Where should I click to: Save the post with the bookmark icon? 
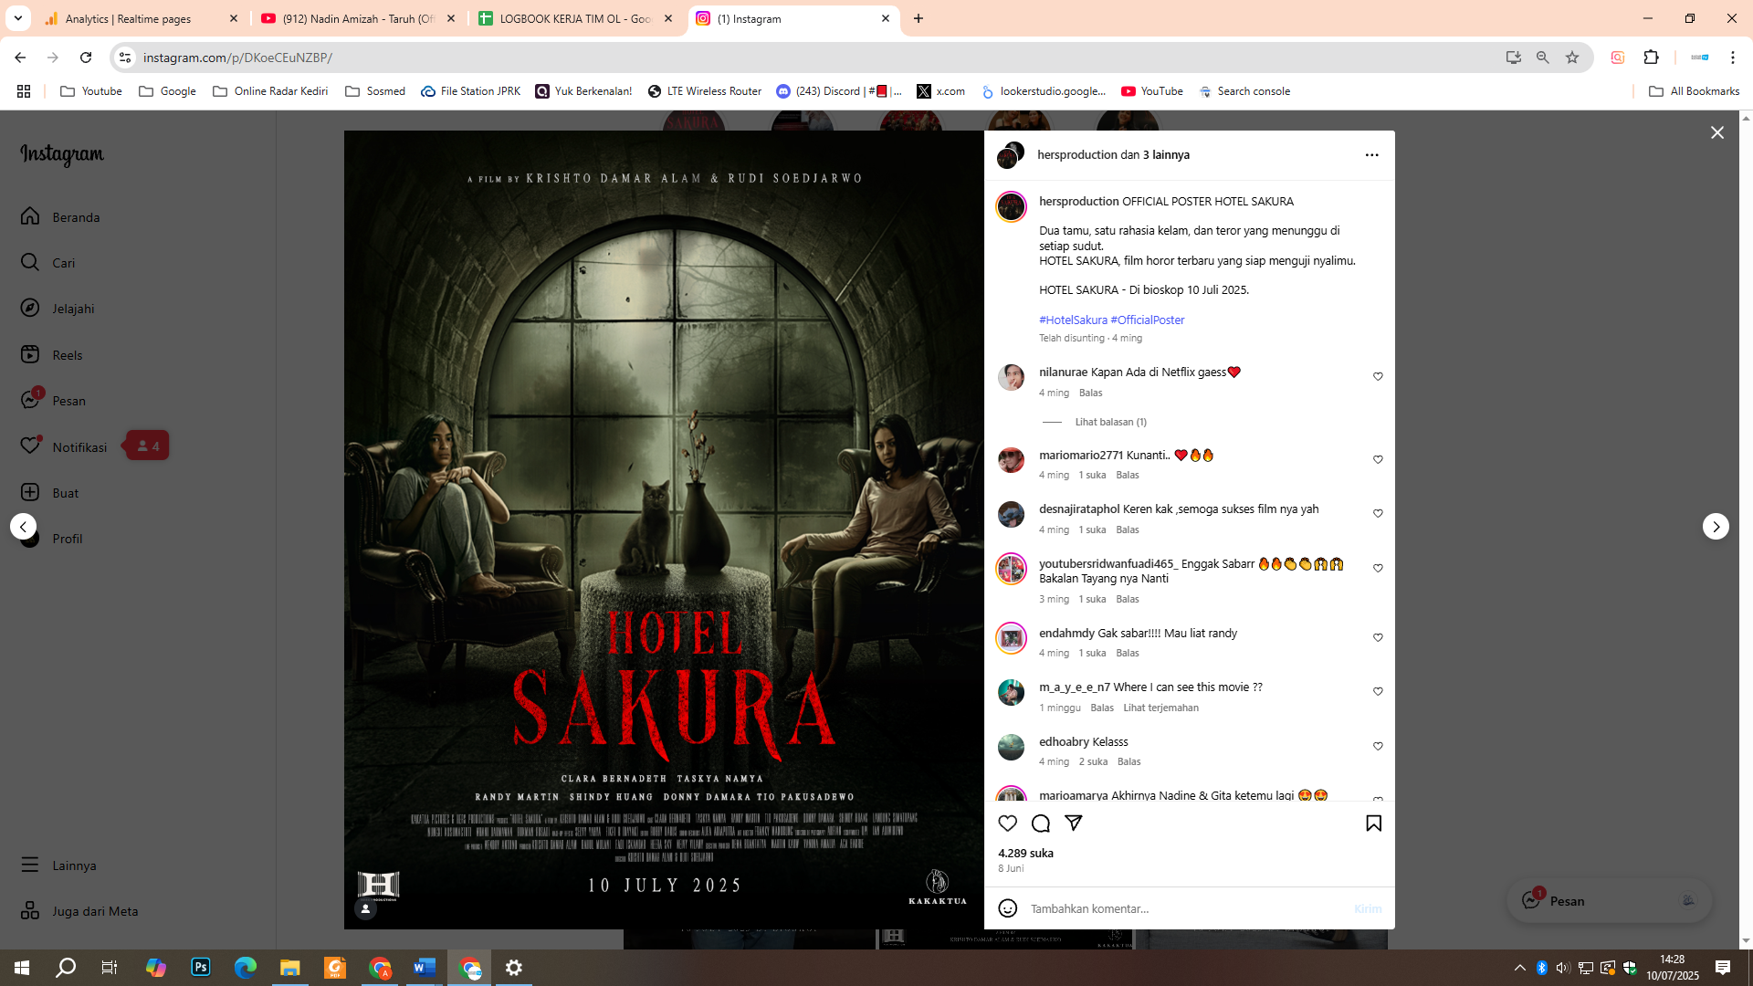point(1373,823)
